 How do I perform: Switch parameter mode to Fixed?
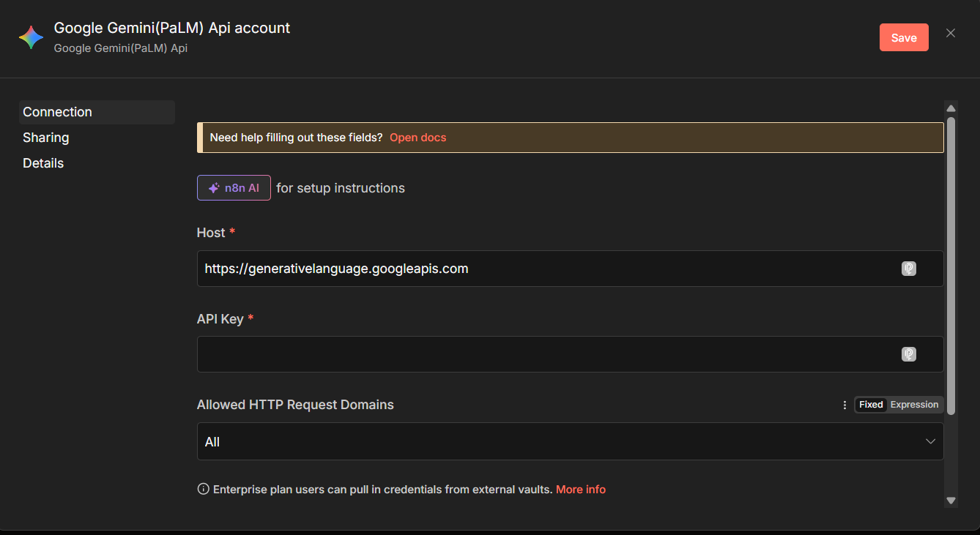(x=871, y=405)
